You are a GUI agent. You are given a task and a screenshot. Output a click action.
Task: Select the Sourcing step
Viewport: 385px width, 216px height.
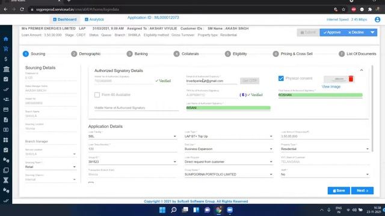point(34,53)
